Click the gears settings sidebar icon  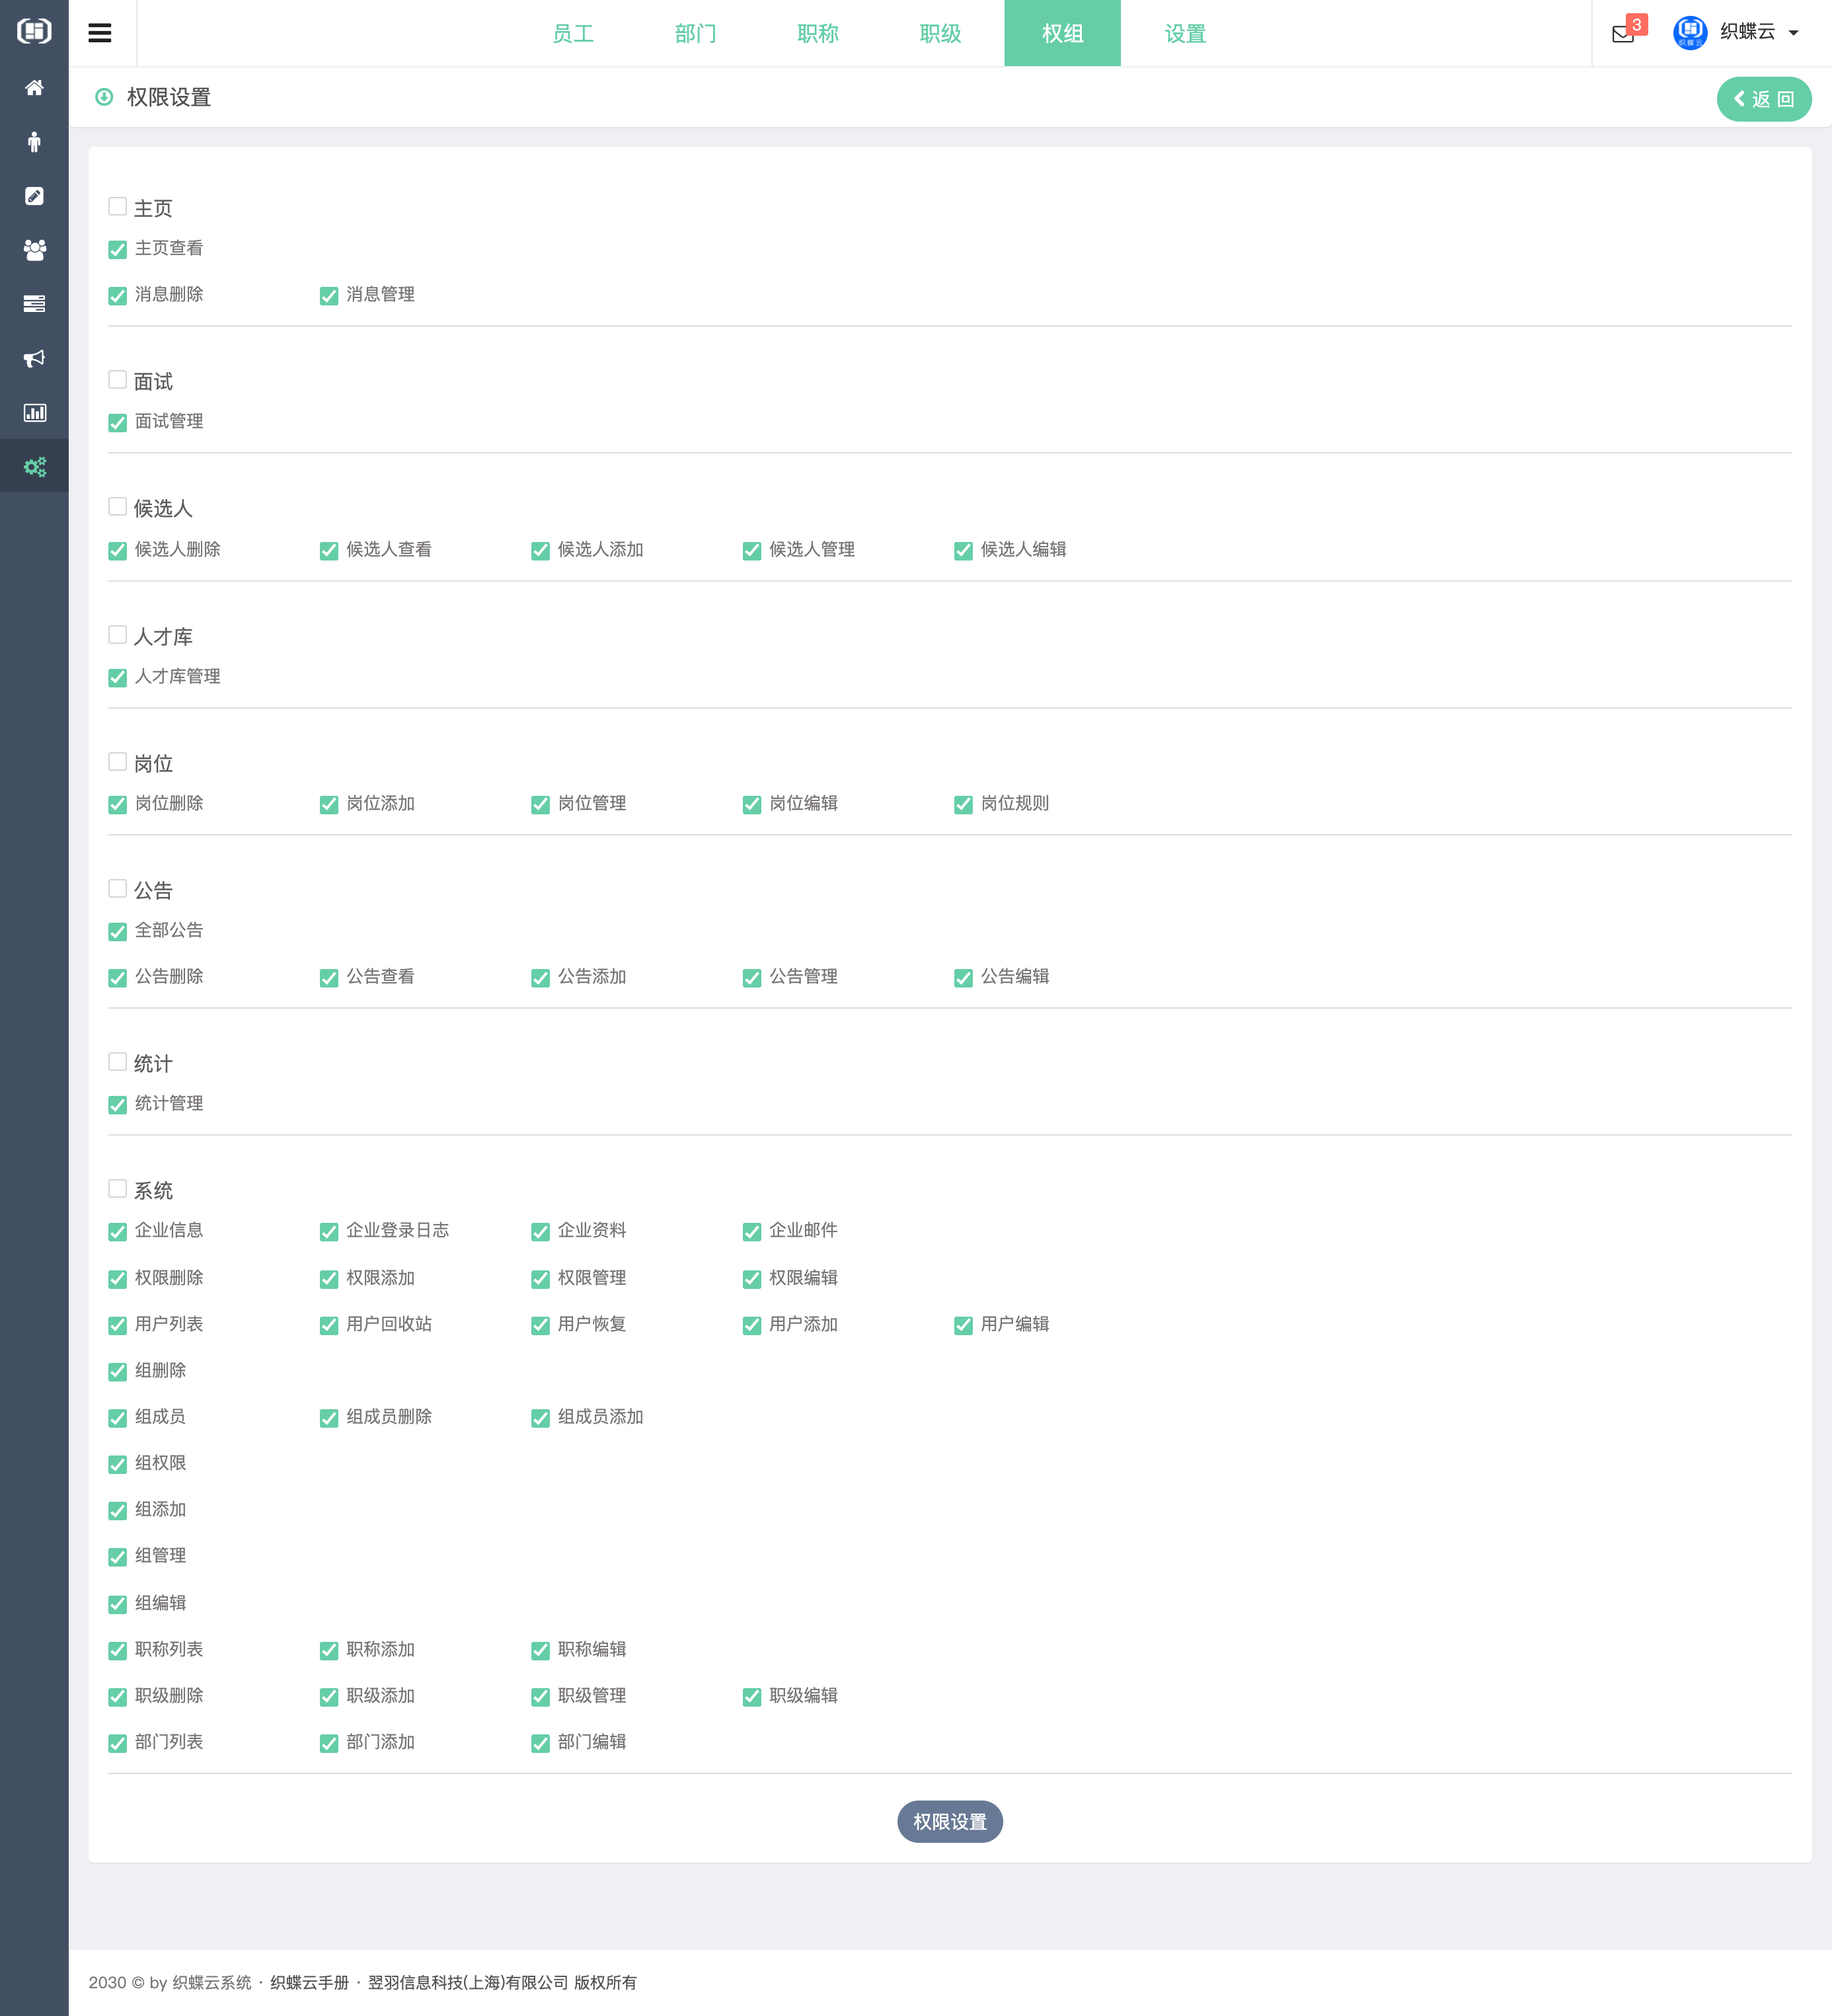point(34,466)
